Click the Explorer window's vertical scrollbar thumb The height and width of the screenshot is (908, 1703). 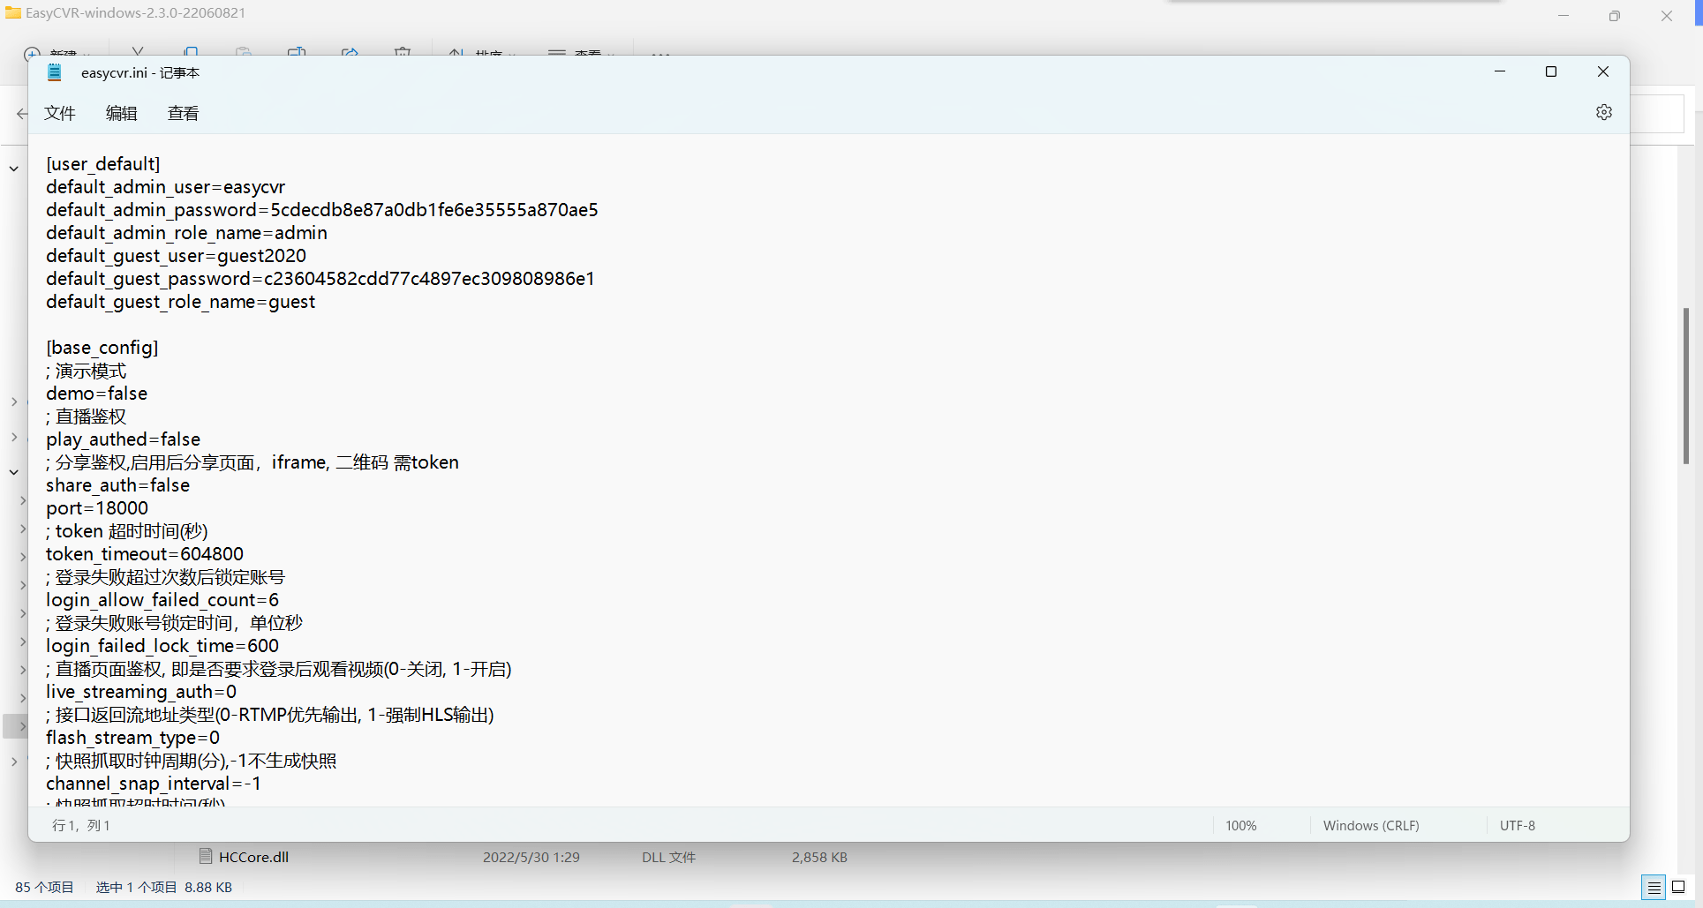tap(1686, 386)
